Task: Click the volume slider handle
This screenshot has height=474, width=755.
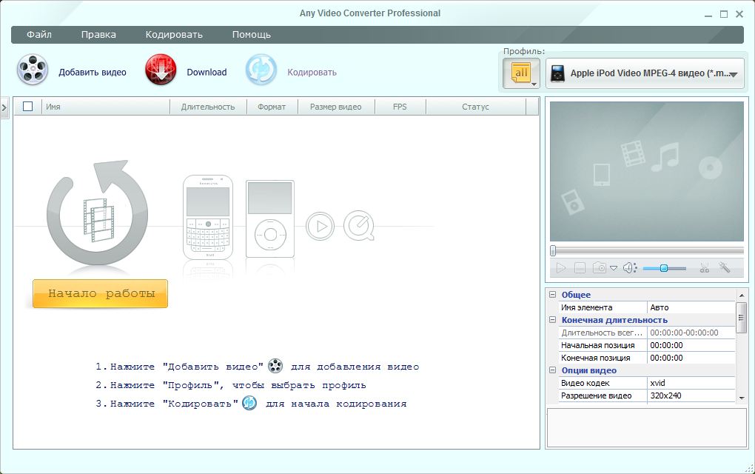Action: coord(664,268)
